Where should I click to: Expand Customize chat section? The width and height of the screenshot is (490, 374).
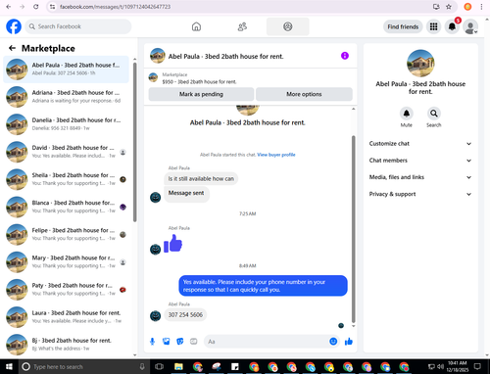pyautogui.click(x=420, y=144)
